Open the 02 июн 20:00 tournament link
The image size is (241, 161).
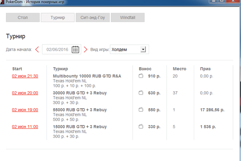[25, 93]
